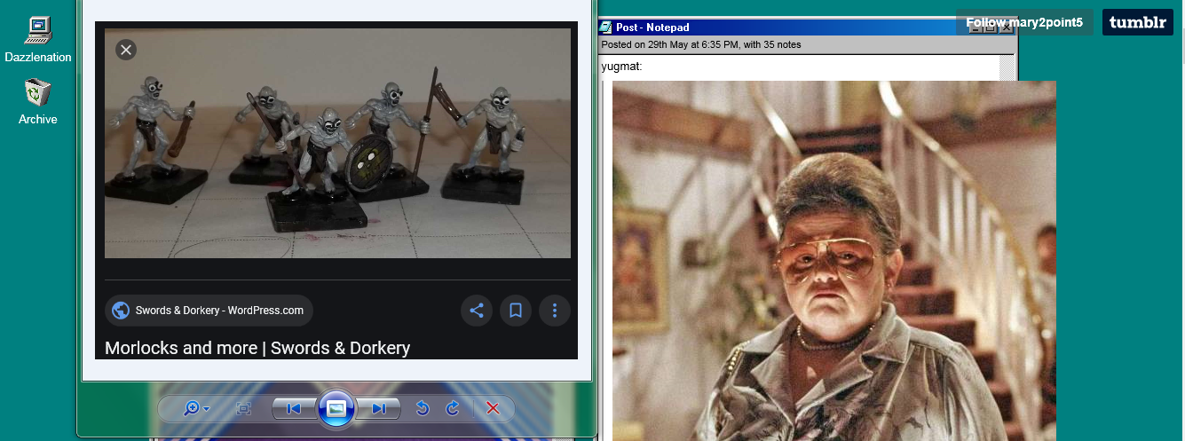Save the image with the bookmark icon
Viewport: 1185px width, 441px height.
click(516, 311)
